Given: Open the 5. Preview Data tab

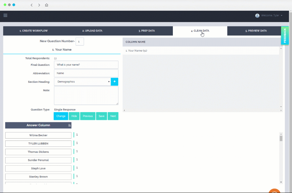Looking at the screenshot, I should (x=256, y=31).
